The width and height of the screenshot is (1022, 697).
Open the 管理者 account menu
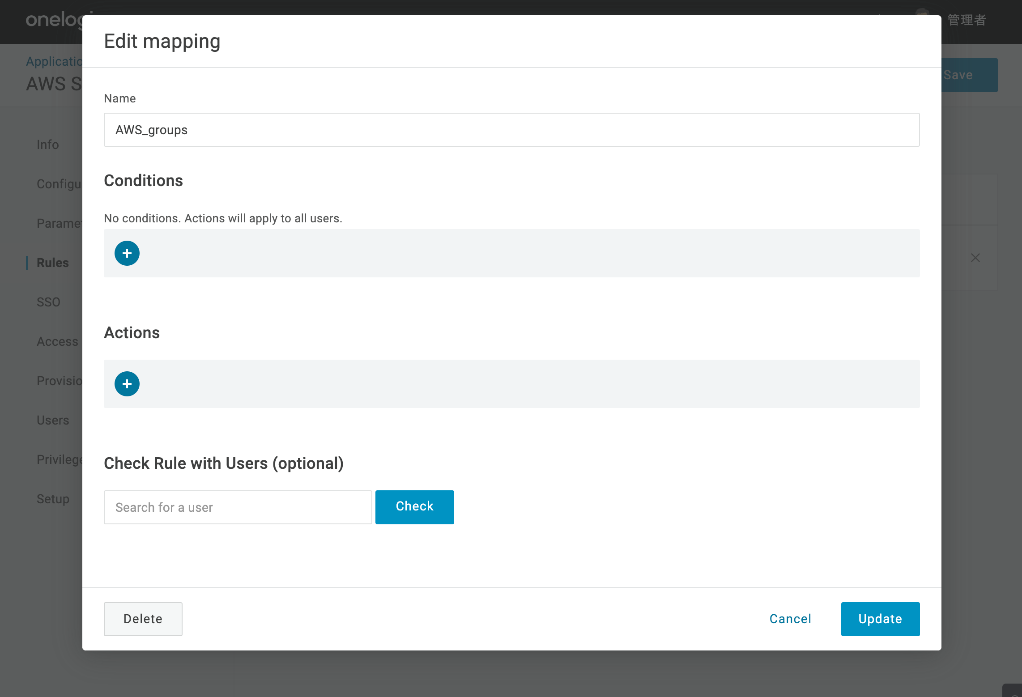[x=967, y=20]
